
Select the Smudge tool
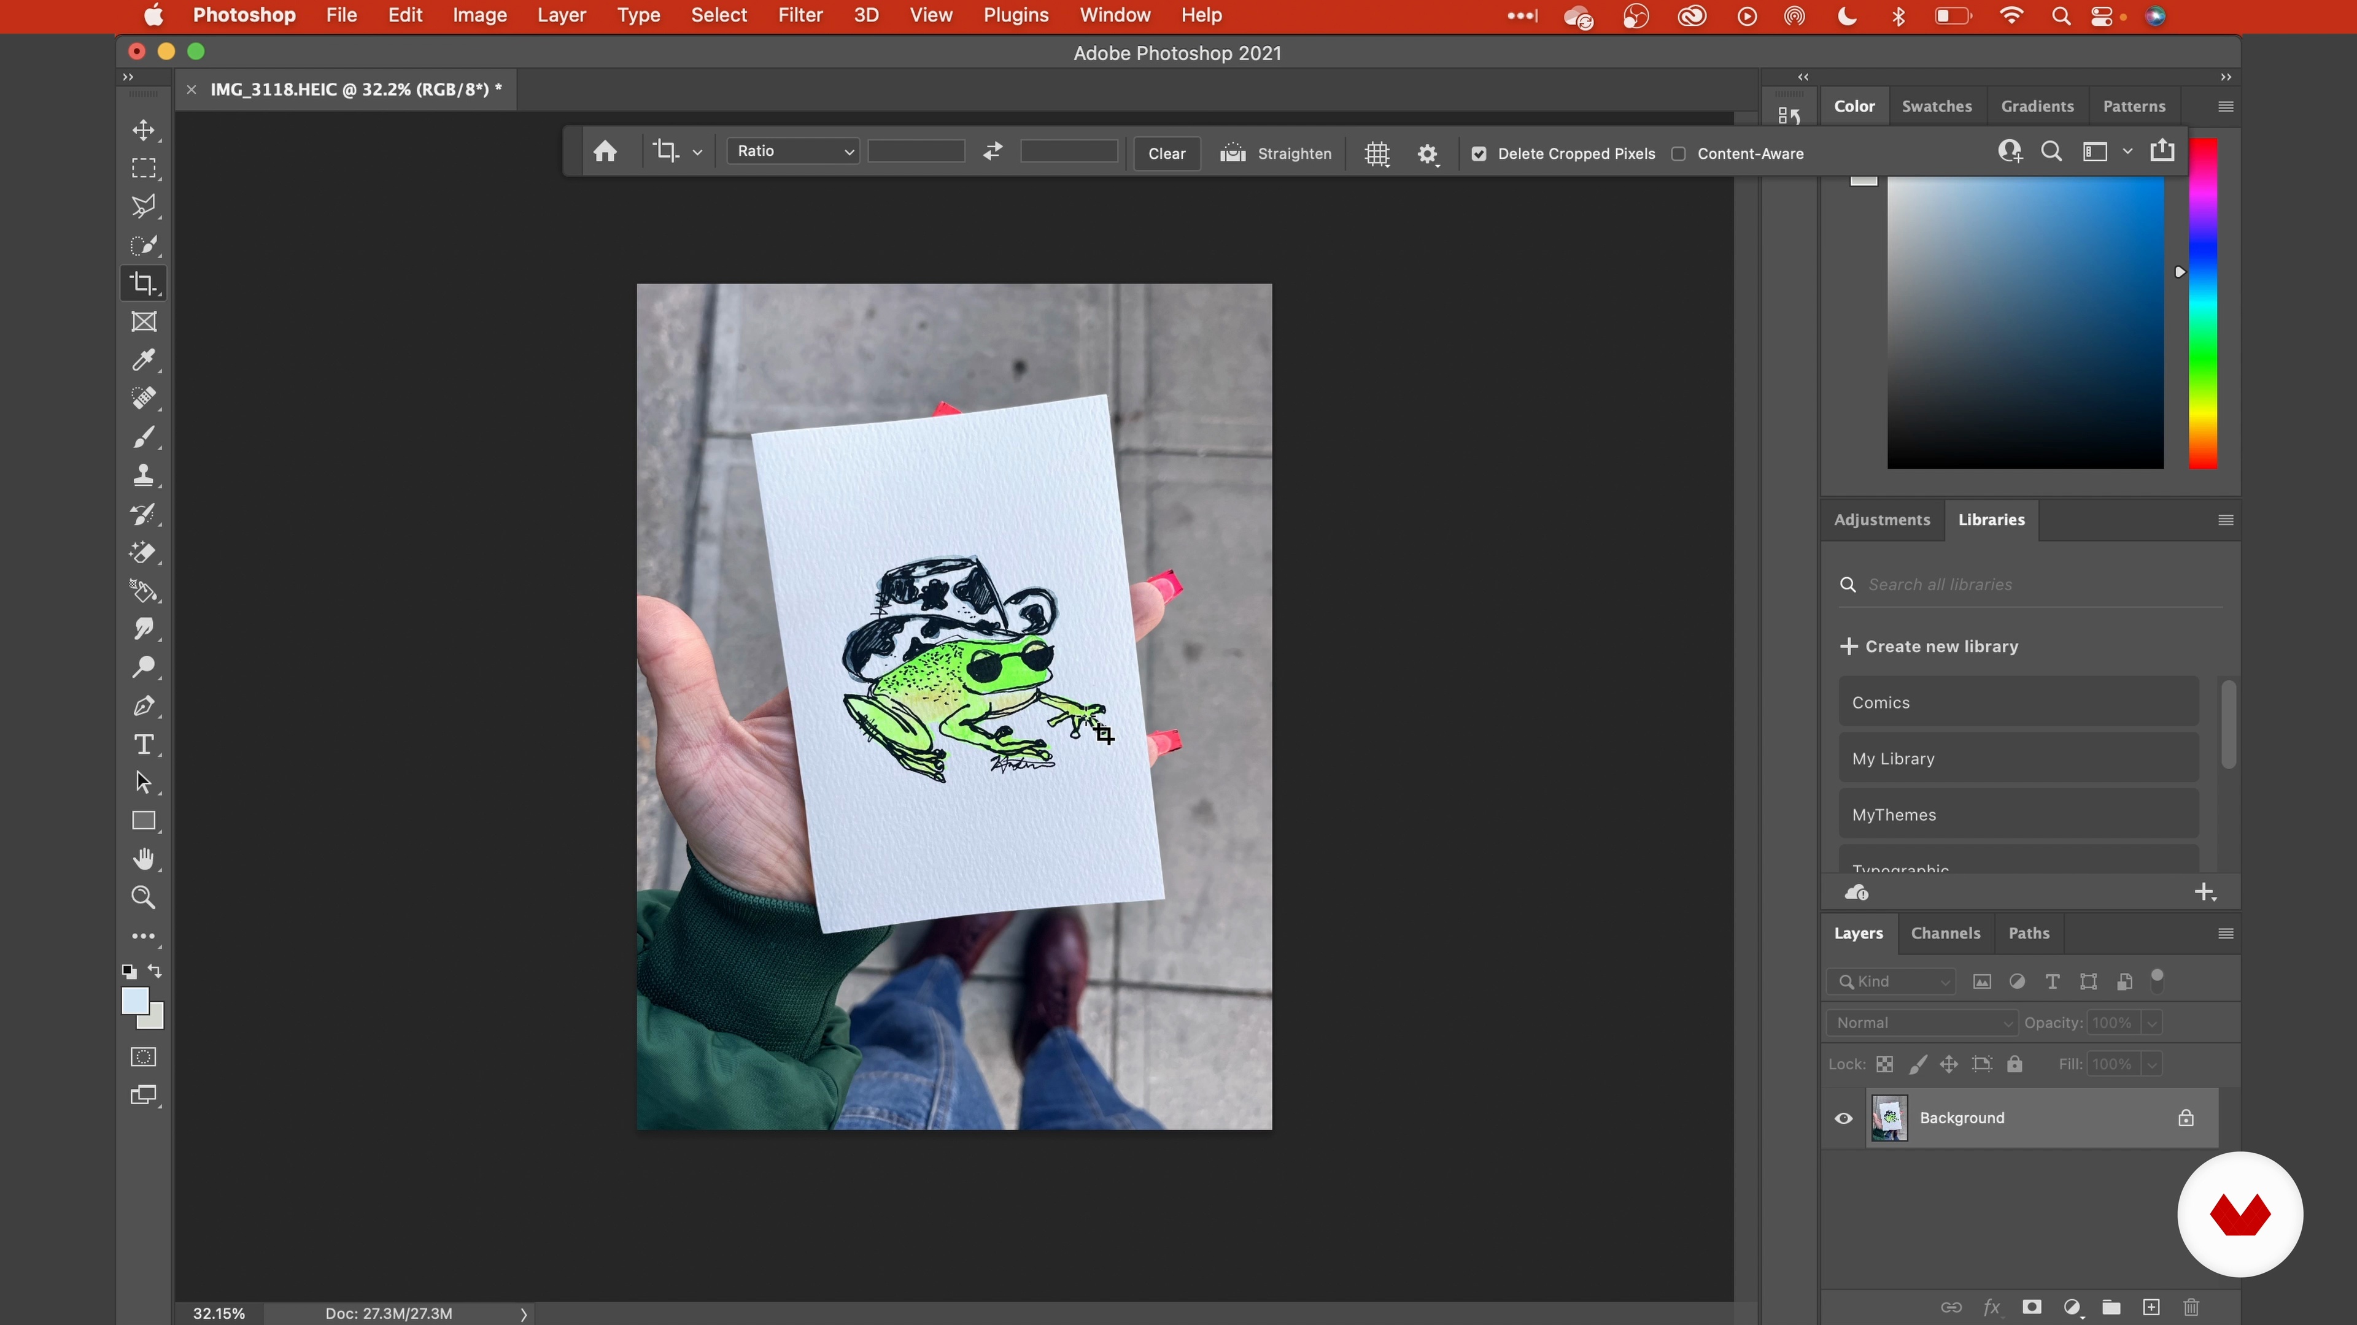(144, 629)
